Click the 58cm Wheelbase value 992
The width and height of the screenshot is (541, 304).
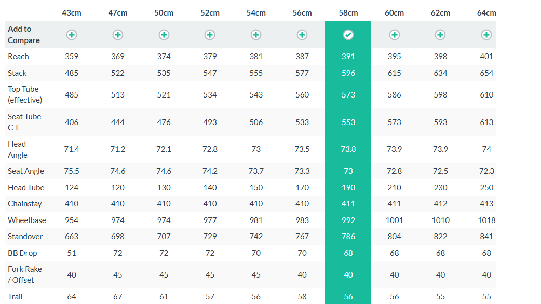tap(348, 220)
